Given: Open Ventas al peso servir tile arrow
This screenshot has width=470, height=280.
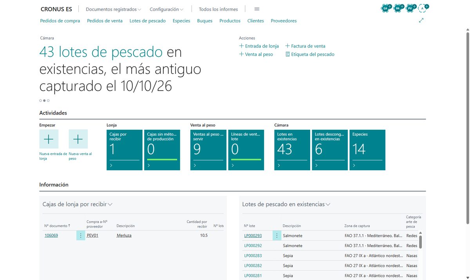Looking at the screenshot, I should coord(195,165).
